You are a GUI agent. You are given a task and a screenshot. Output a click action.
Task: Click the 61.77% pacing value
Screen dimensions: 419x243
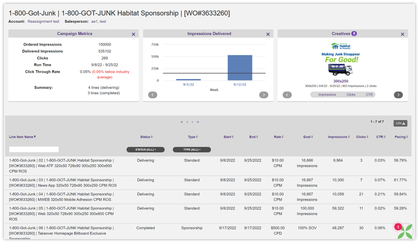click(x=400, y=180)
